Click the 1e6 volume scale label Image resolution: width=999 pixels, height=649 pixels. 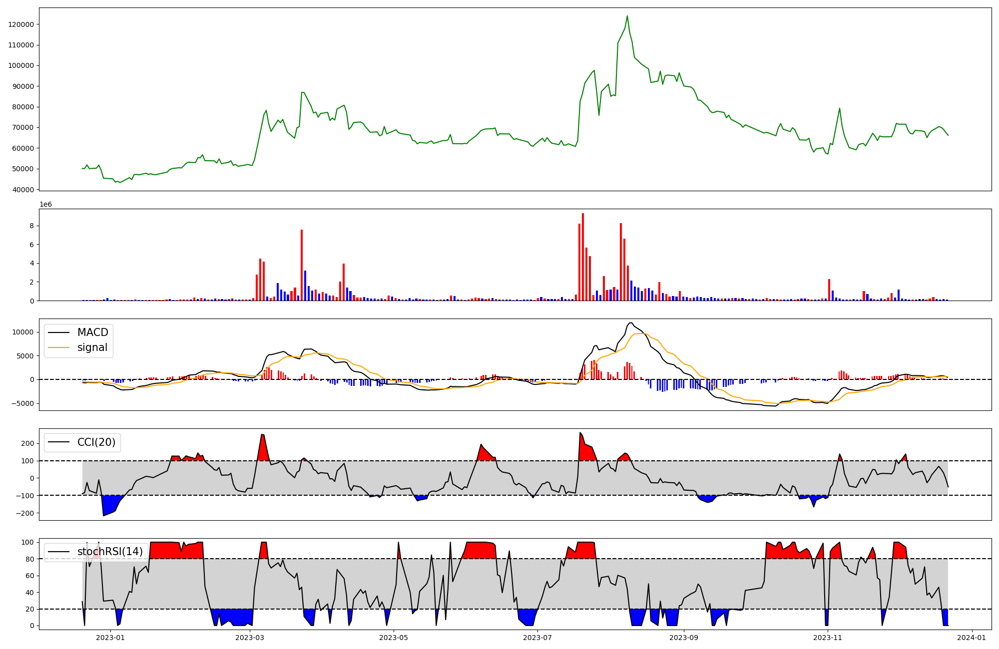click(45, 205)
